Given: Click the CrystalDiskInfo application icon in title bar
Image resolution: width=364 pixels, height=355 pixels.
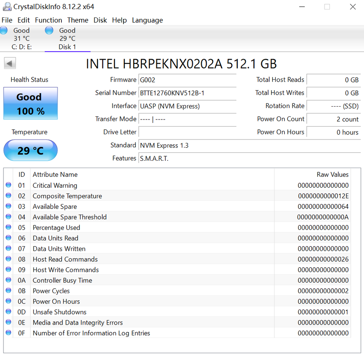Looking at the screenshot, I should coord(7,6).
